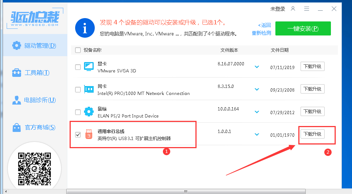The height and width of the screenshot is (194, 352).
Task: Click the gear icon for 鼠标 device
Action: (x=89, y=112)
